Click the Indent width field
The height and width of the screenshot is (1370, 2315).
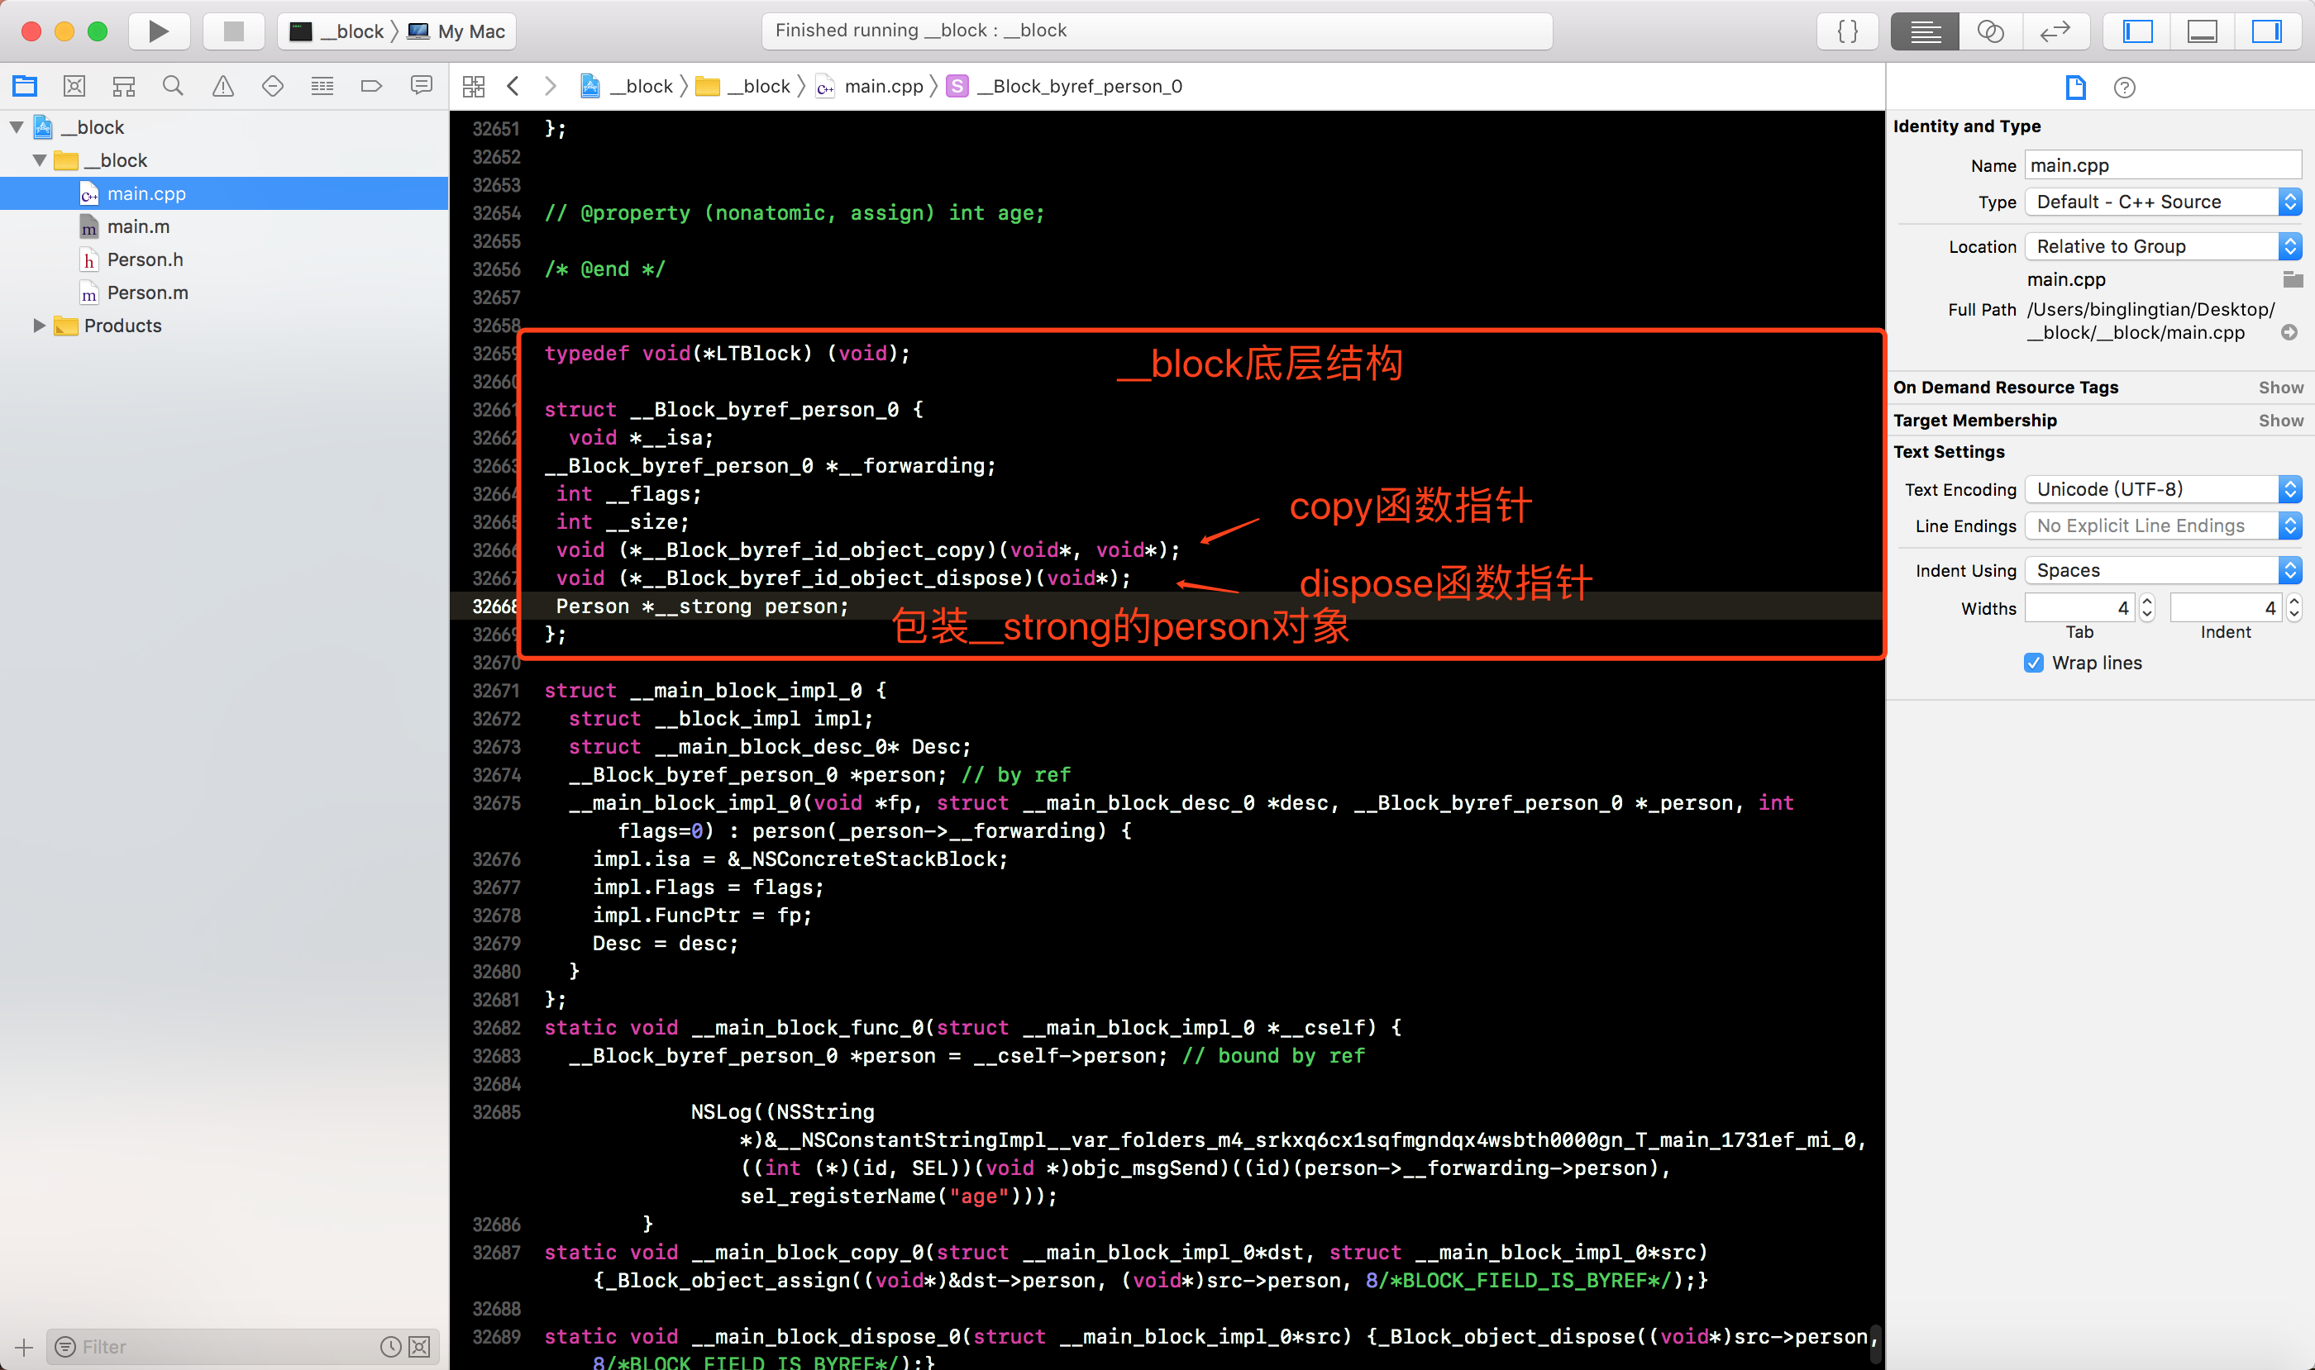2226,607
